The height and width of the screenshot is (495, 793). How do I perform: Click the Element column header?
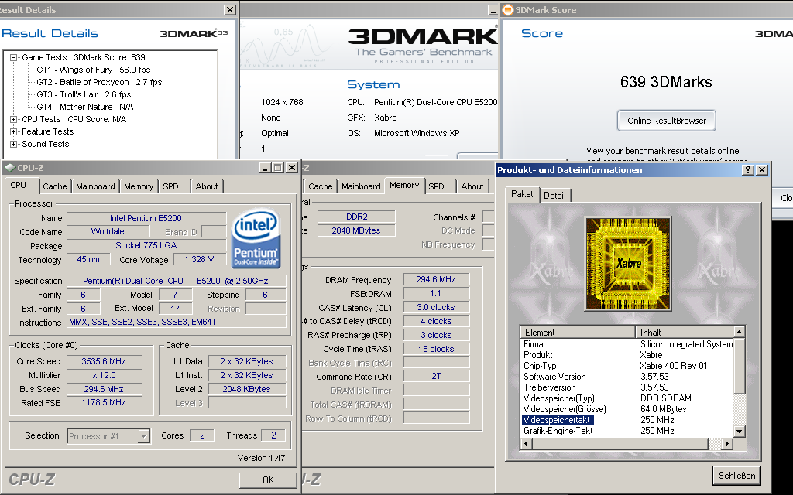tap(578, 333)
